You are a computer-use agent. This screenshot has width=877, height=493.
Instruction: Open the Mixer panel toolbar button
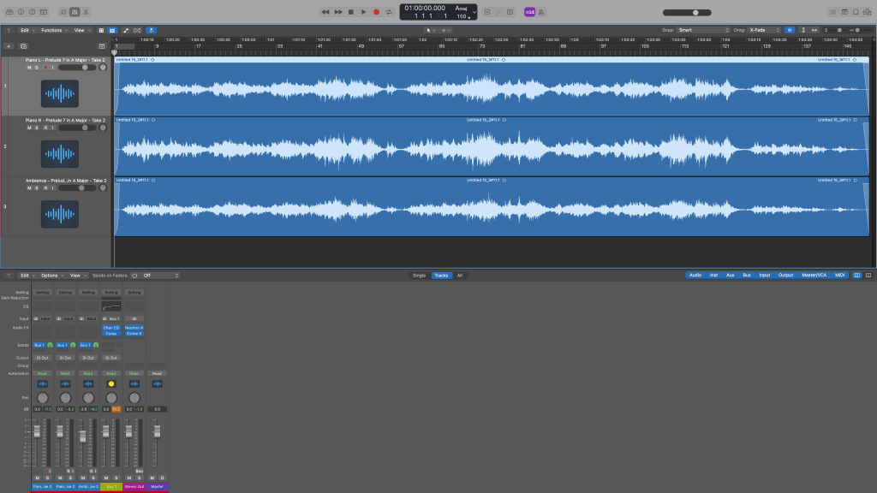[75, 12]
